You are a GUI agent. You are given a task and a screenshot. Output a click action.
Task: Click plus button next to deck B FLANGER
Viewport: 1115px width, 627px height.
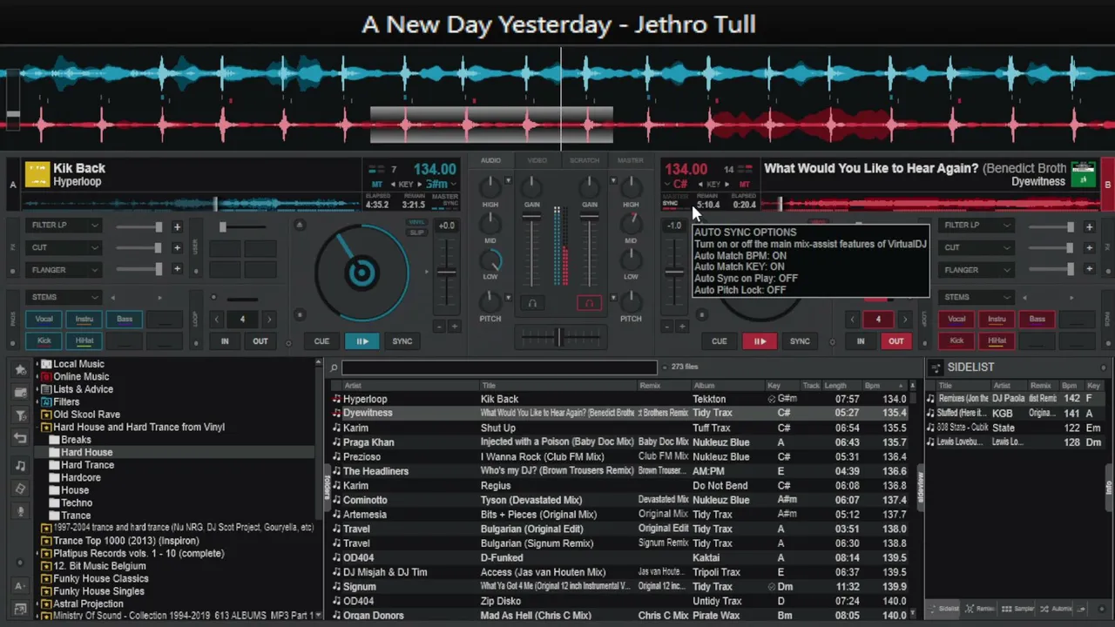point(1089,269)
